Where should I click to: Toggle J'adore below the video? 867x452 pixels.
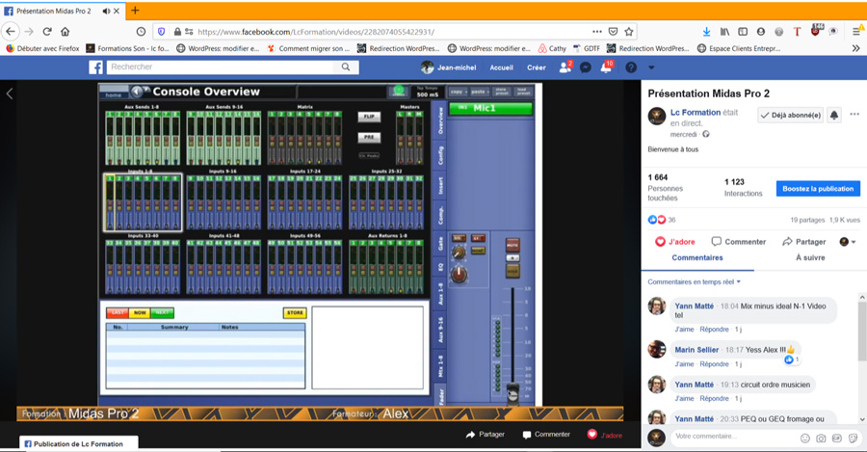(604, 435)
